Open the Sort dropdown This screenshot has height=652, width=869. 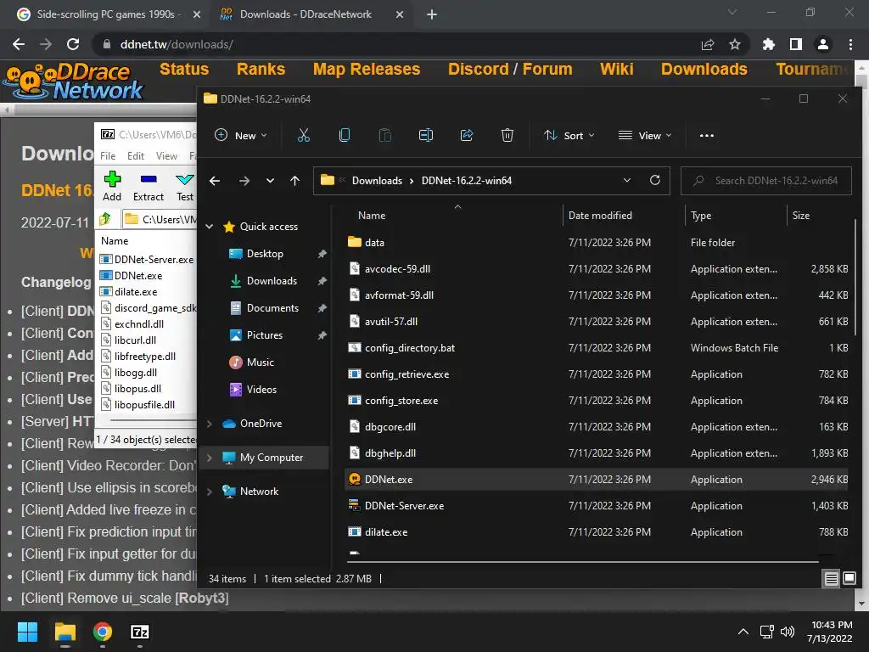[569, 135]
